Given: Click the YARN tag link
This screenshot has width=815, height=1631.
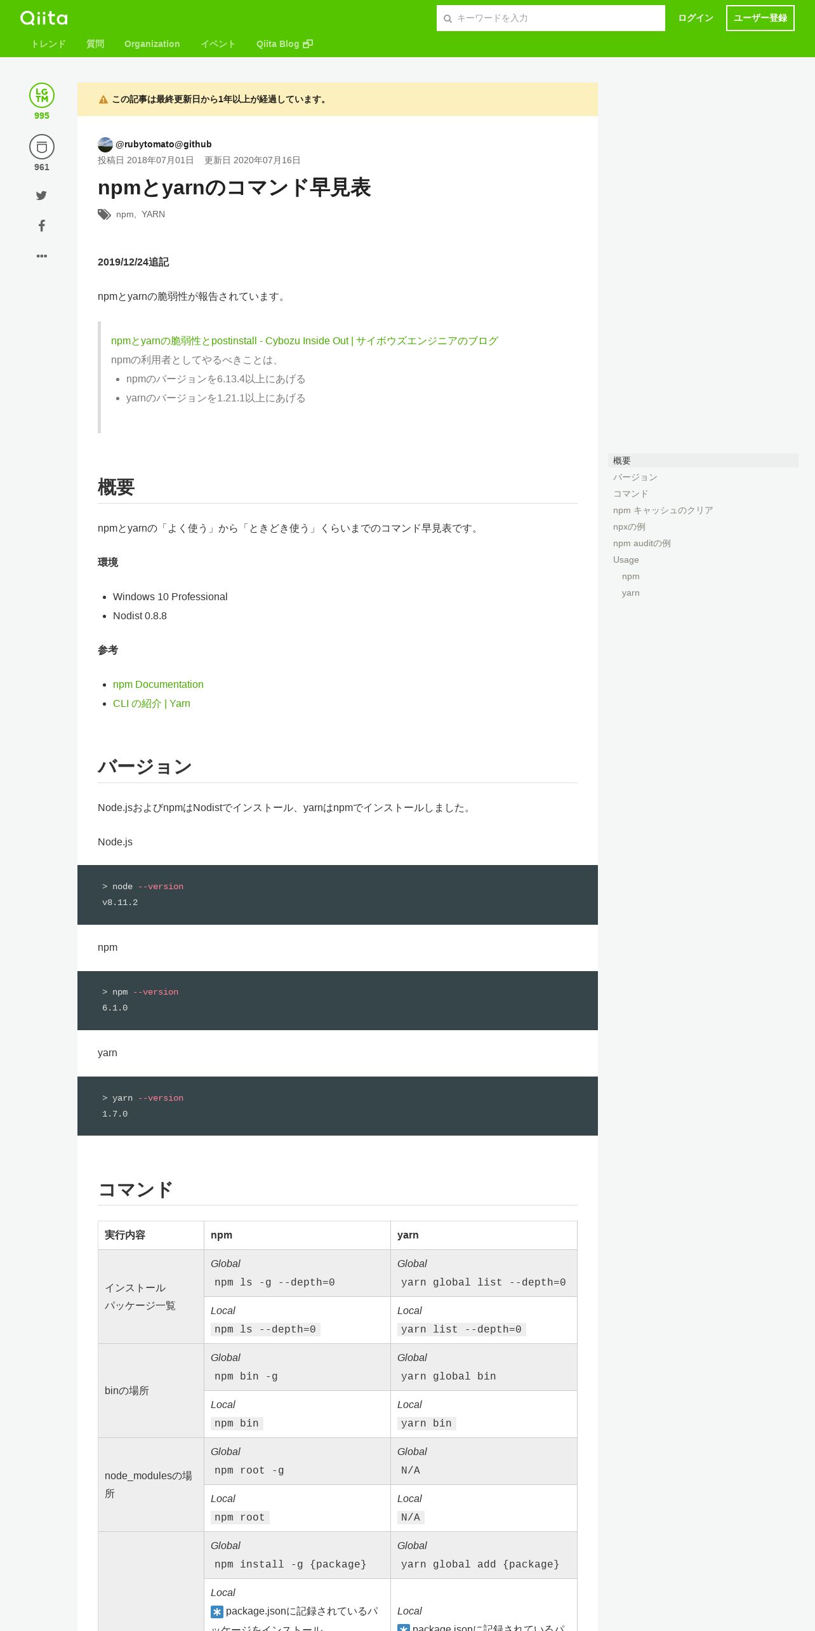Looking at the screenshot, I should (x=153, y=215).
